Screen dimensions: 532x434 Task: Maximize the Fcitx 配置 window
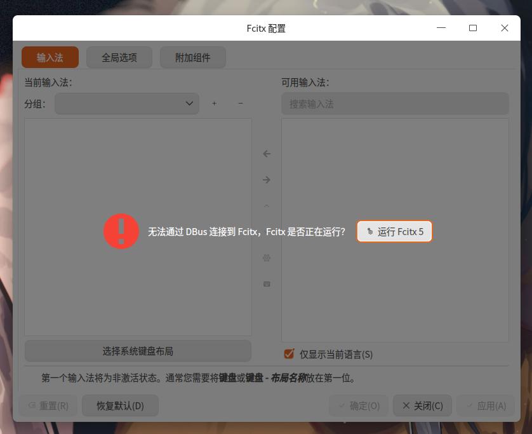click(473, 28)
